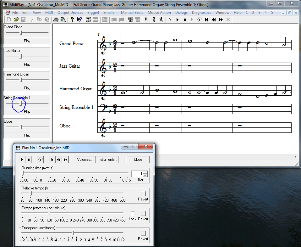Decrease Bar number with the down arrow
This screenshot has width=301, height=247.
[x=145, y=175]
